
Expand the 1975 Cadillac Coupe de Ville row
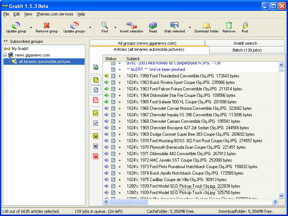coord(120,180)
